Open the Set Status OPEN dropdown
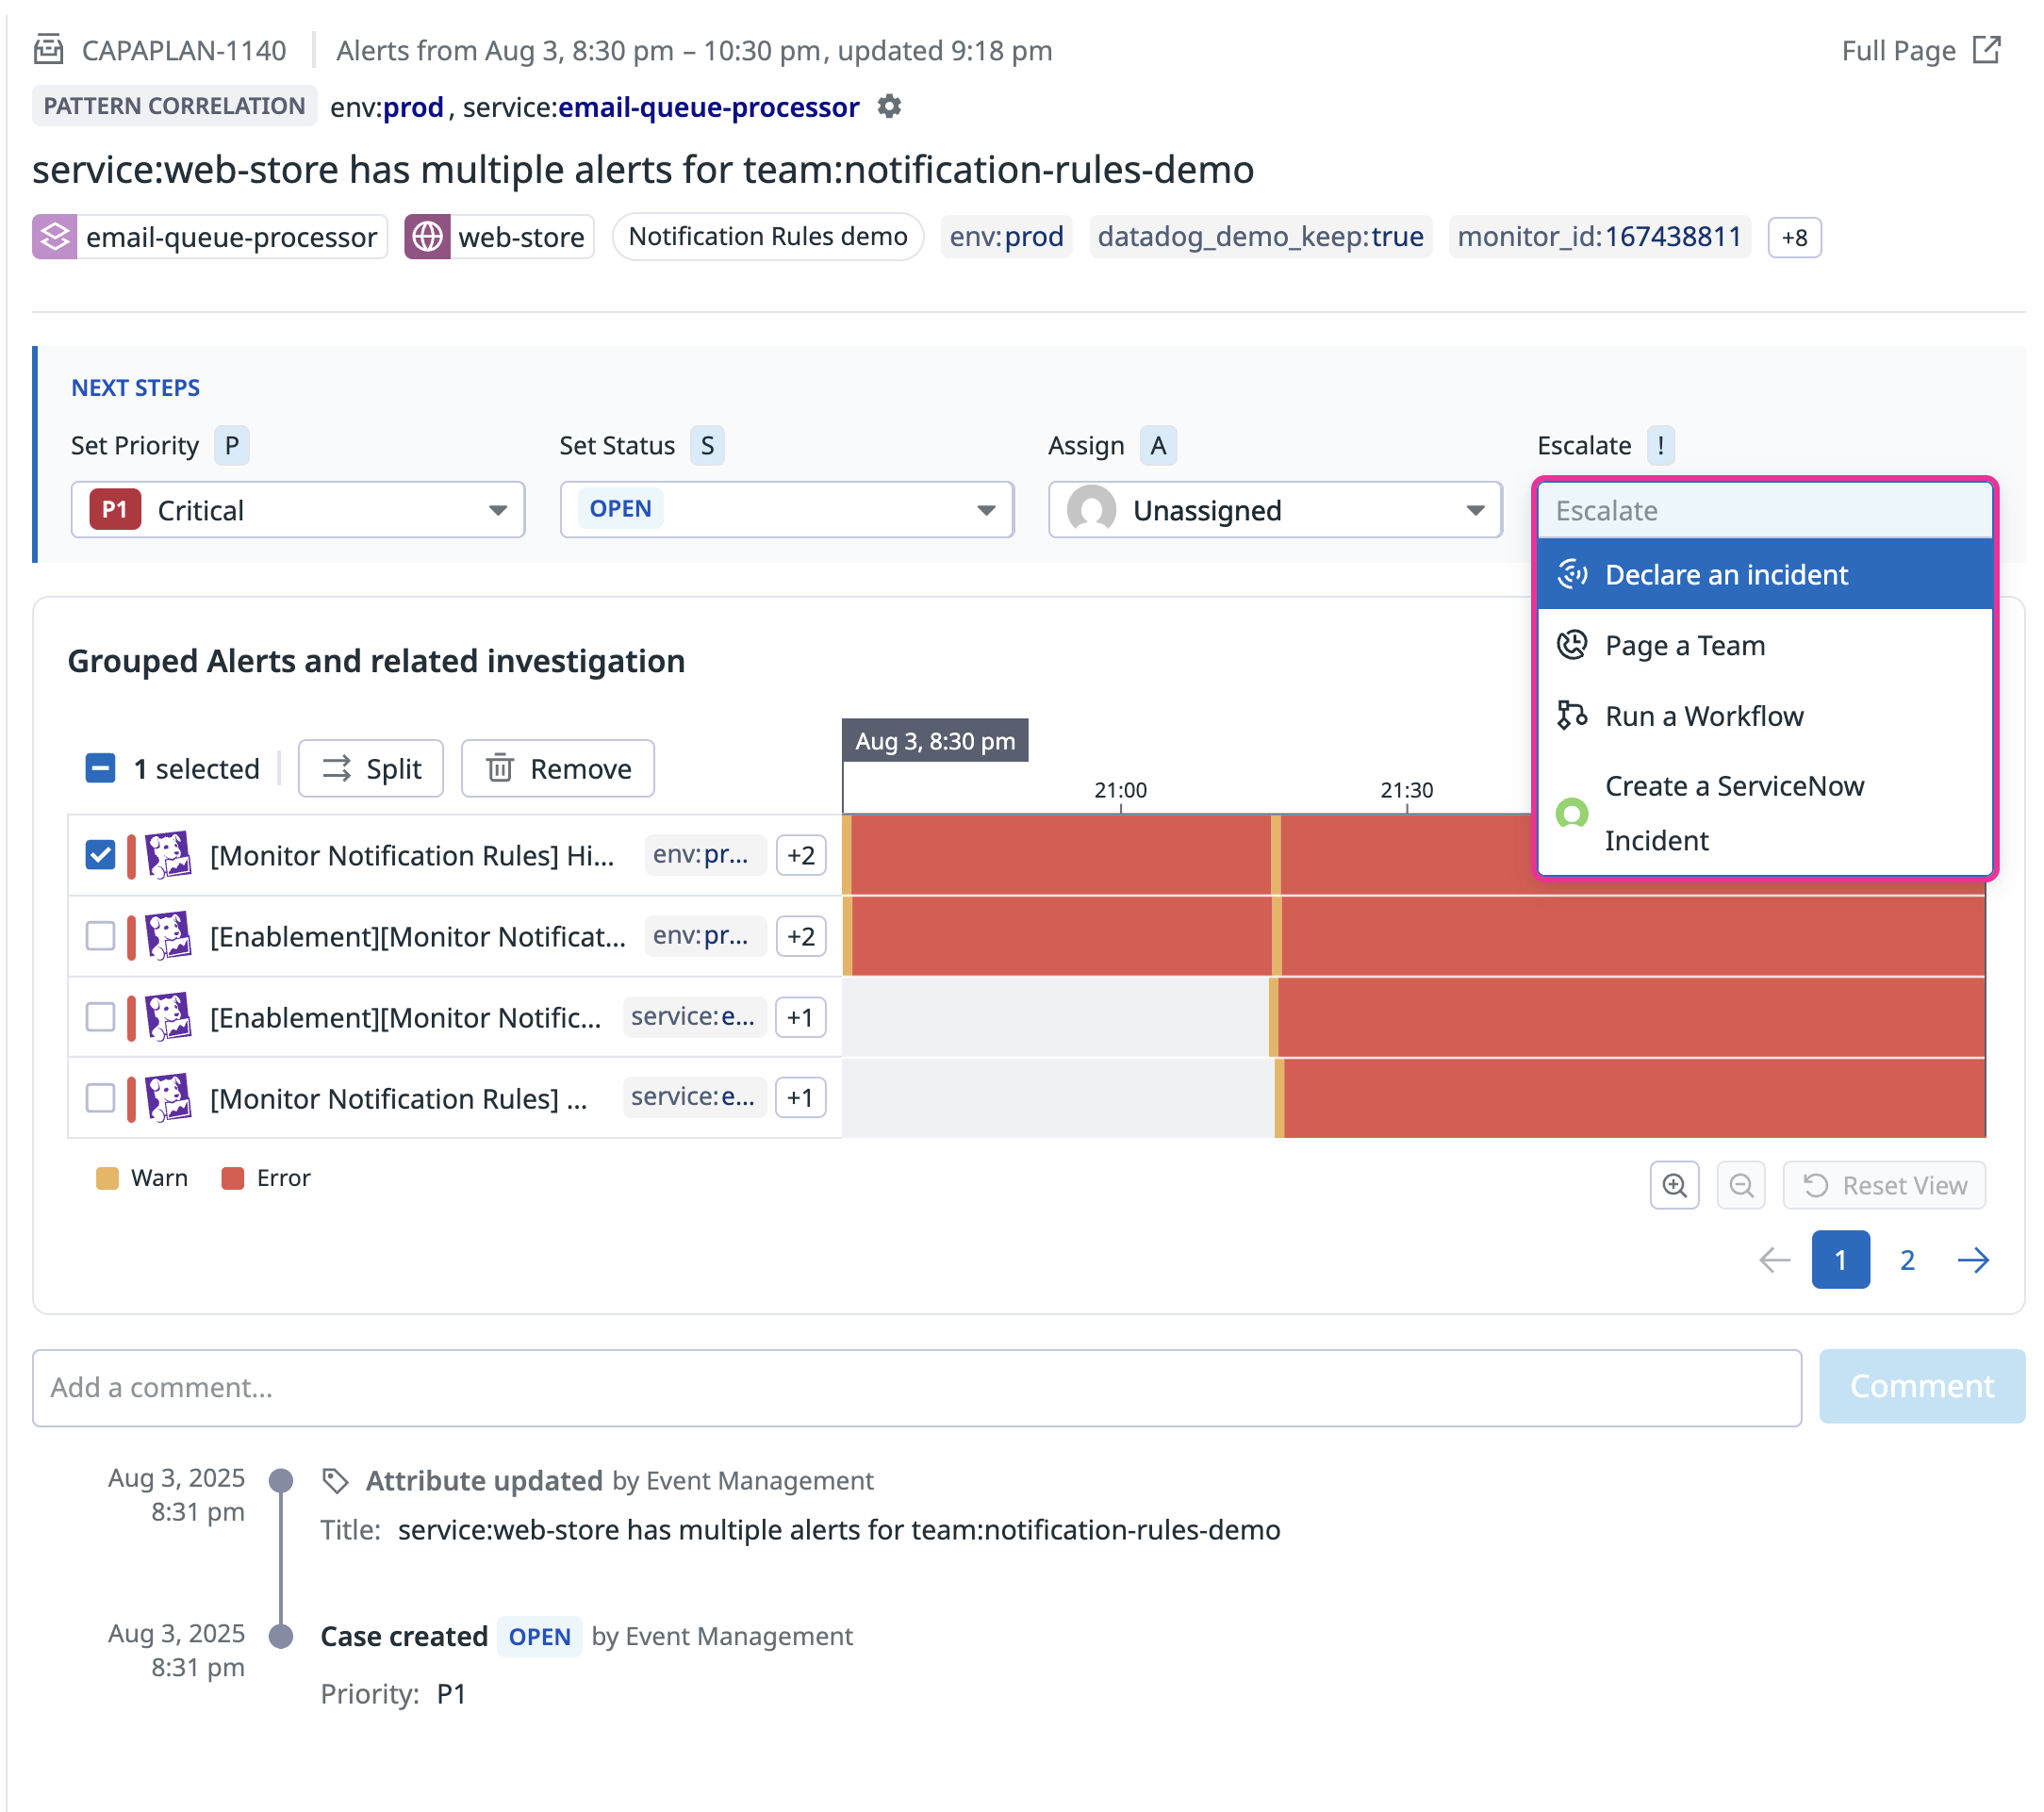Screen dimensions: 2044x1812 pyautogui.click(x=787, y=510)
